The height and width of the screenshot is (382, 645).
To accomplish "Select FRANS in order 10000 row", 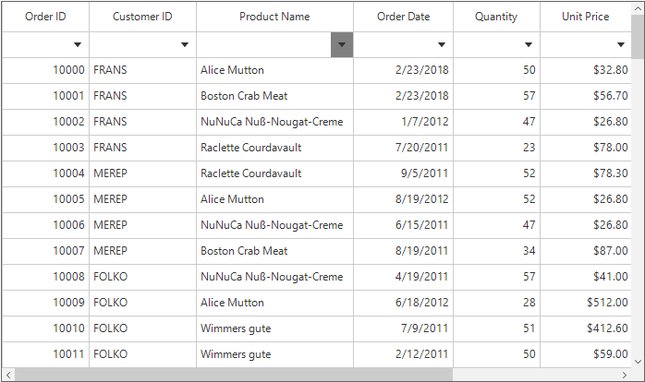I will point(142,71).
